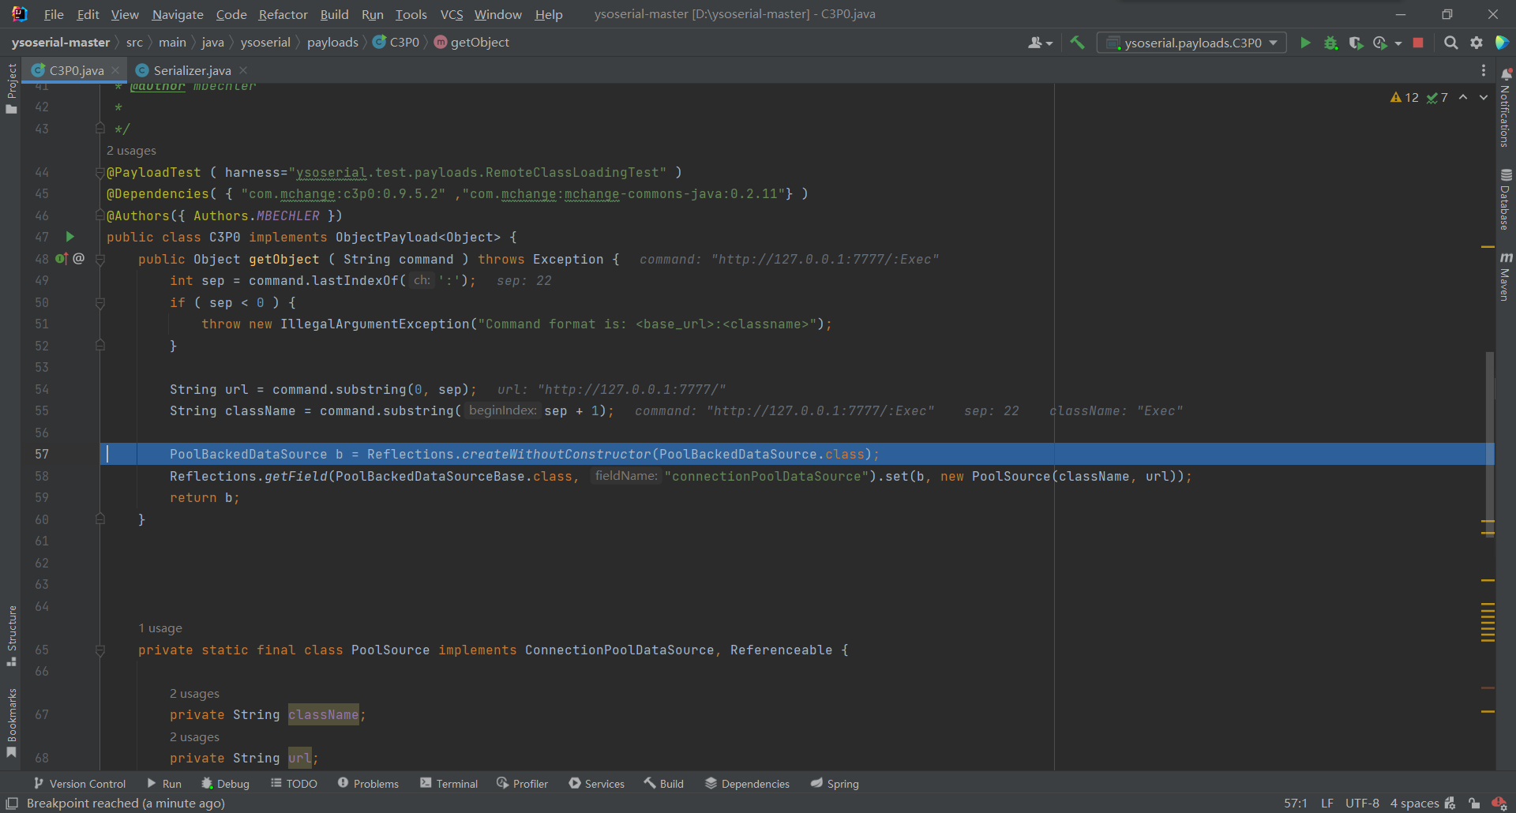Image resolution: width=1516 pixels, height=813 pixels.
Task: Open IDE settings gear icon
Action: tap(1476, 43)
